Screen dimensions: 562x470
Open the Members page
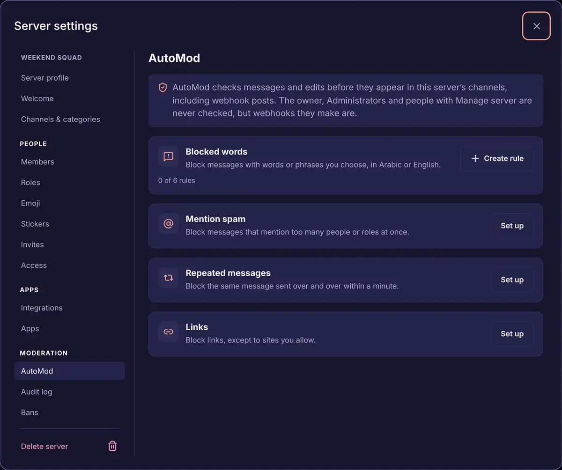pyautogui.click(x=69, y=162)
